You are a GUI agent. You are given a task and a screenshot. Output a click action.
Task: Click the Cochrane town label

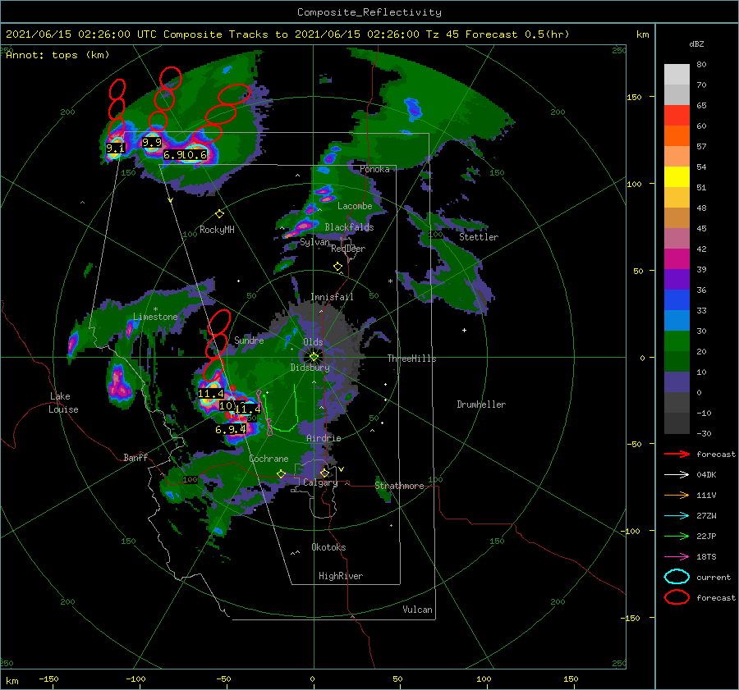(269, 459)
